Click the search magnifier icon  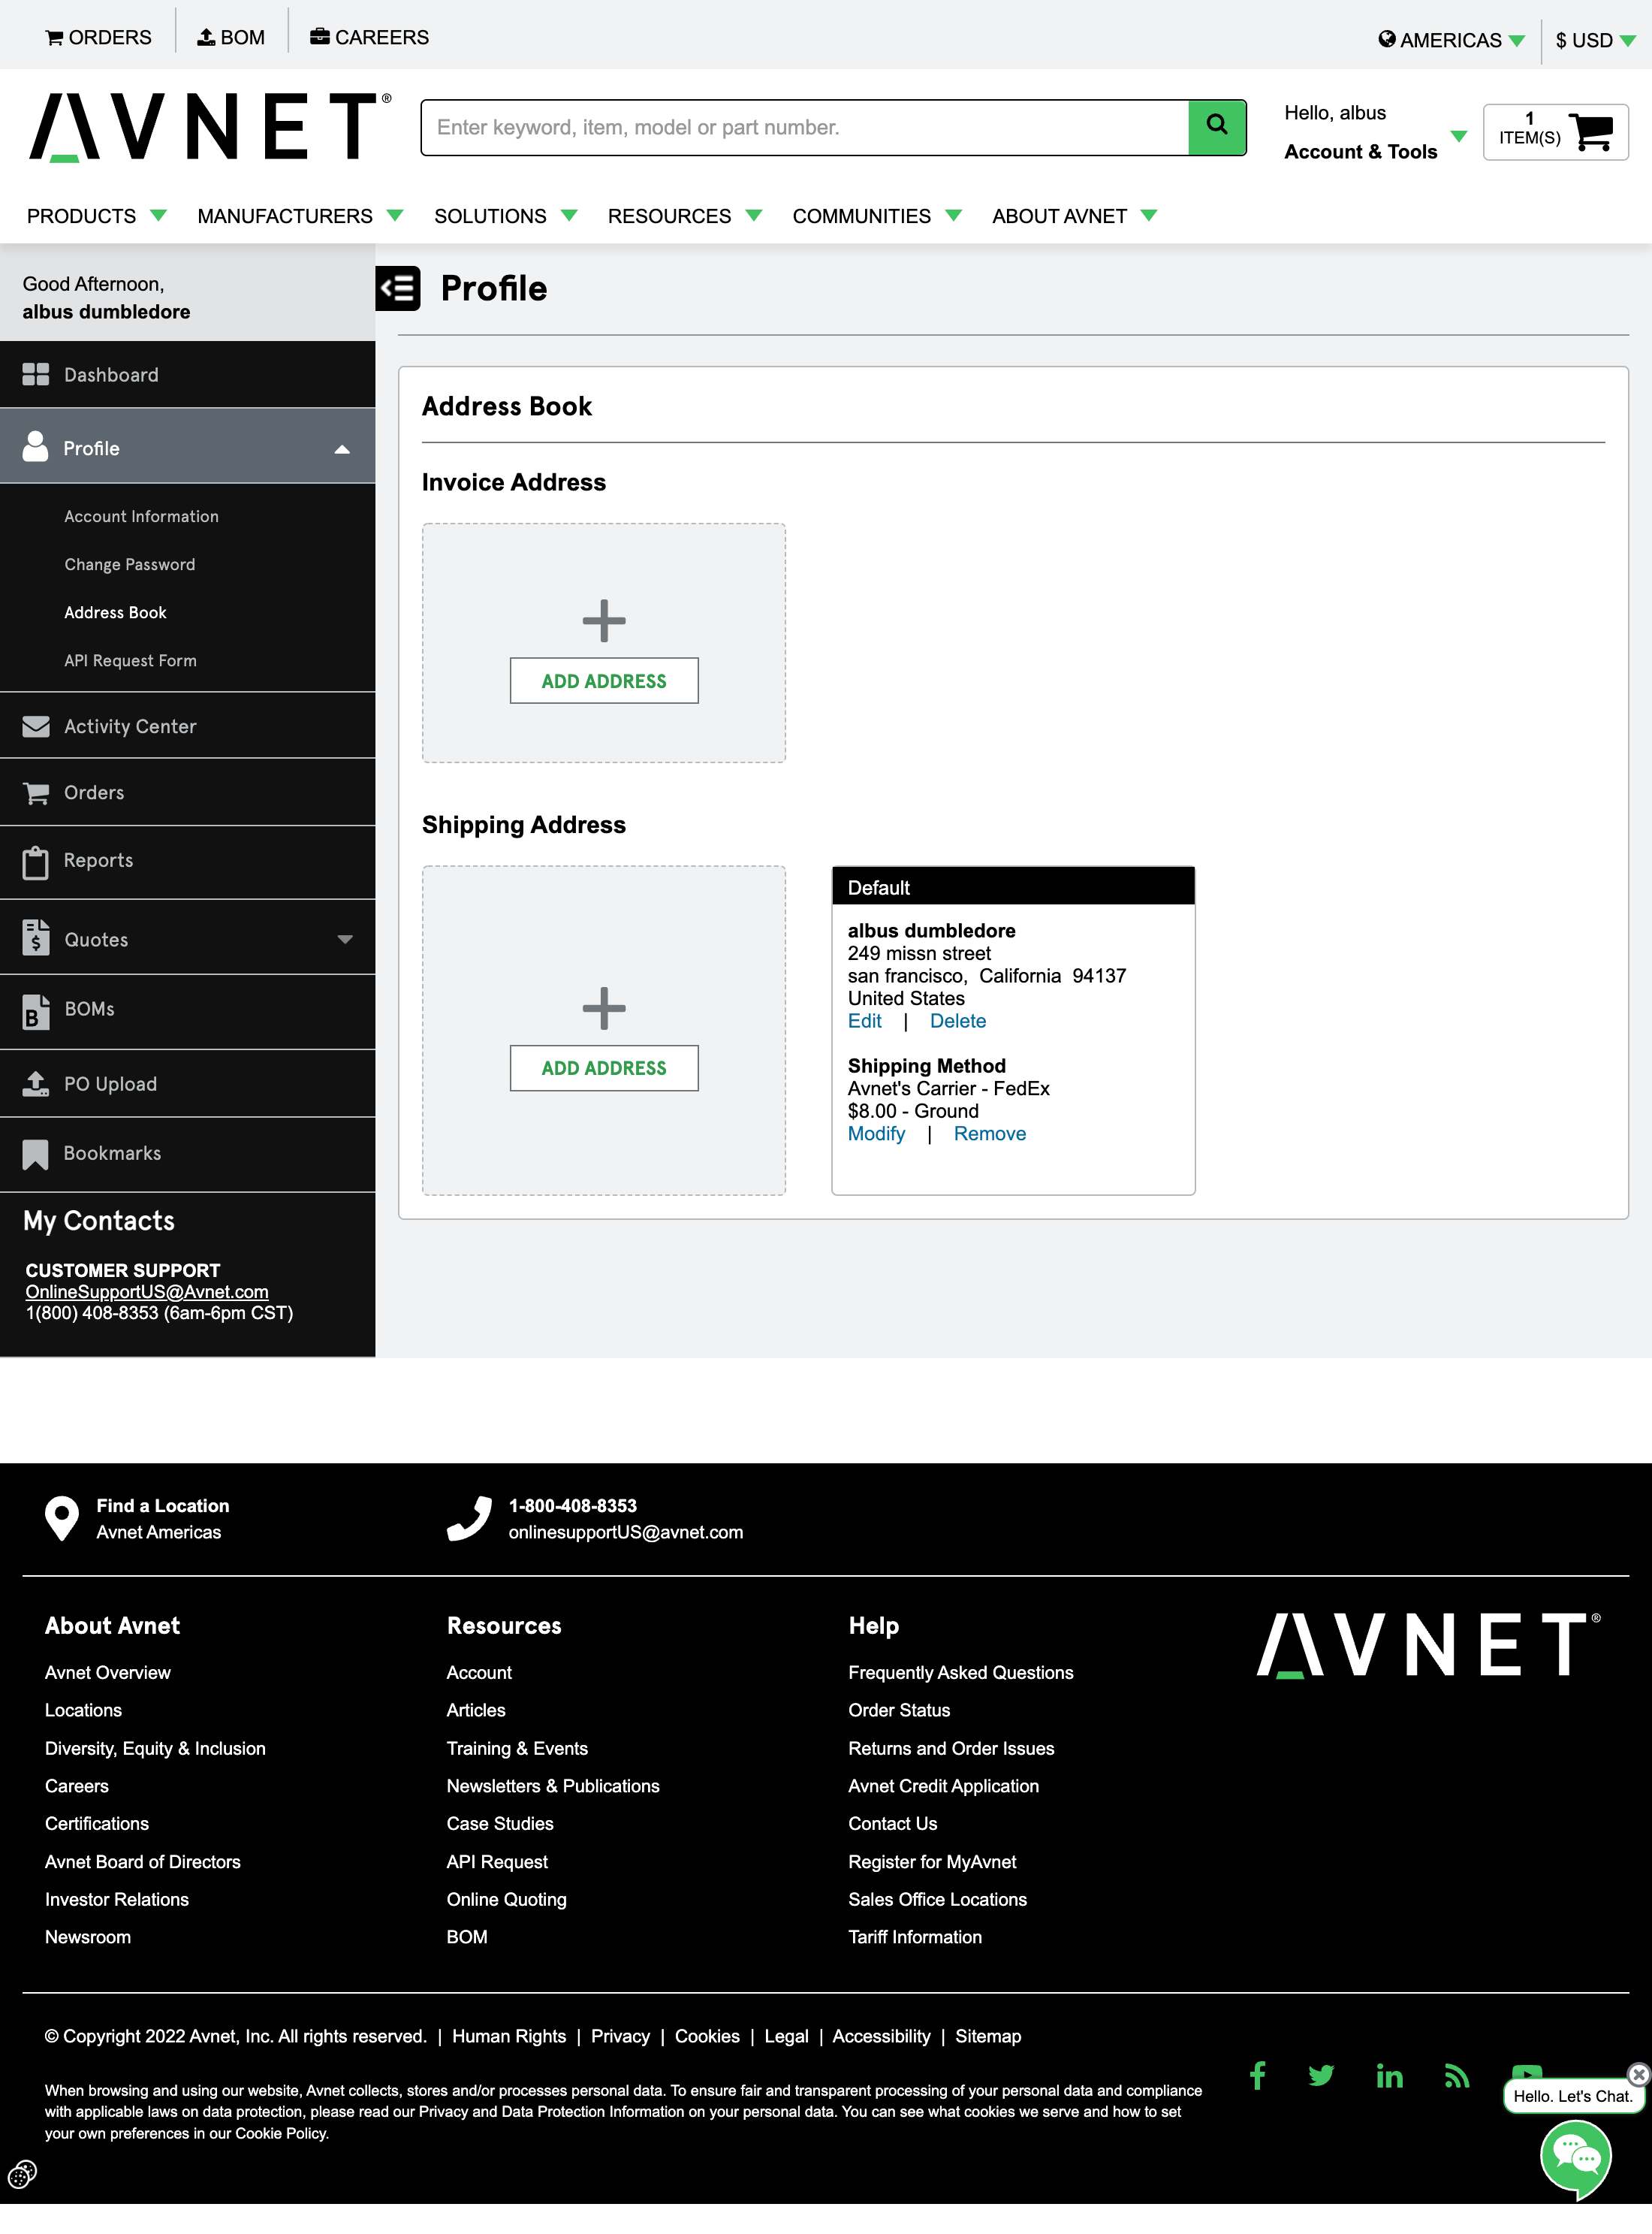(x=1216, y=127)
